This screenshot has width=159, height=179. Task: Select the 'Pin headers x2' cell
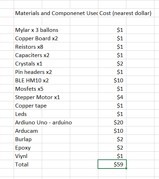[28, 72]
